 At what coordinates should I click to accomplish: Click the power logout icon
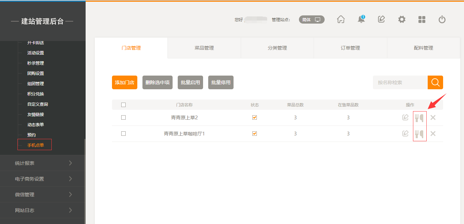(442, 19)
